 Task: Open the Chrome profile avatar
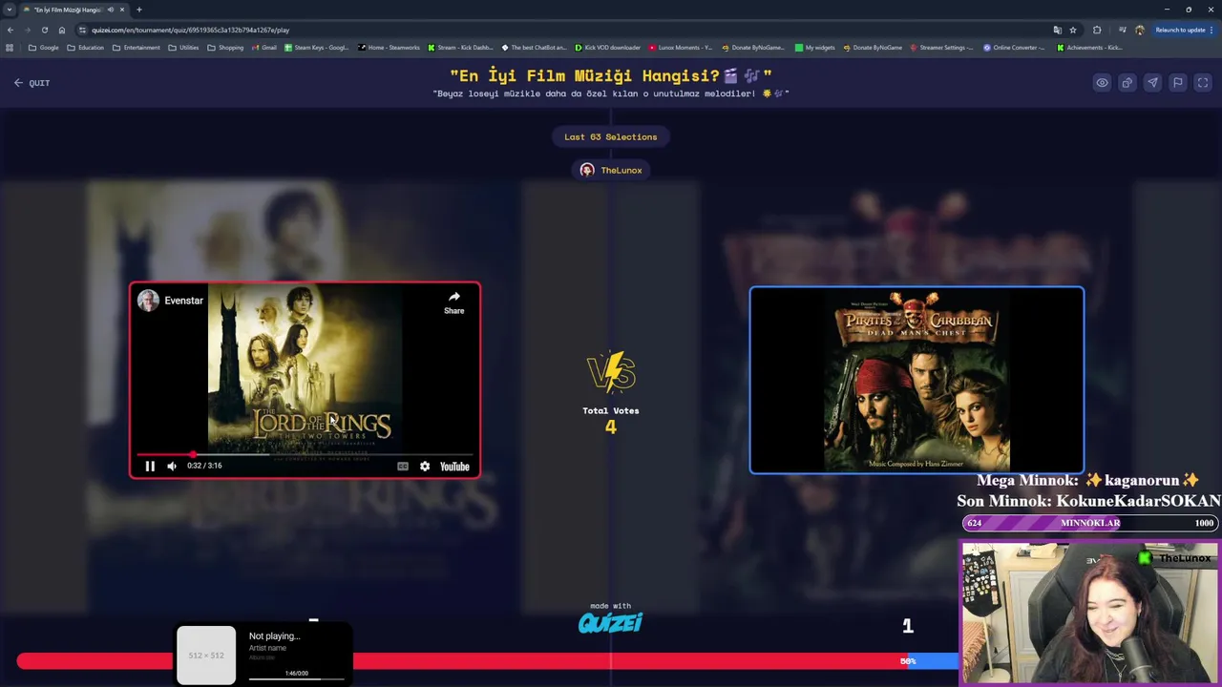[1140, 30]
